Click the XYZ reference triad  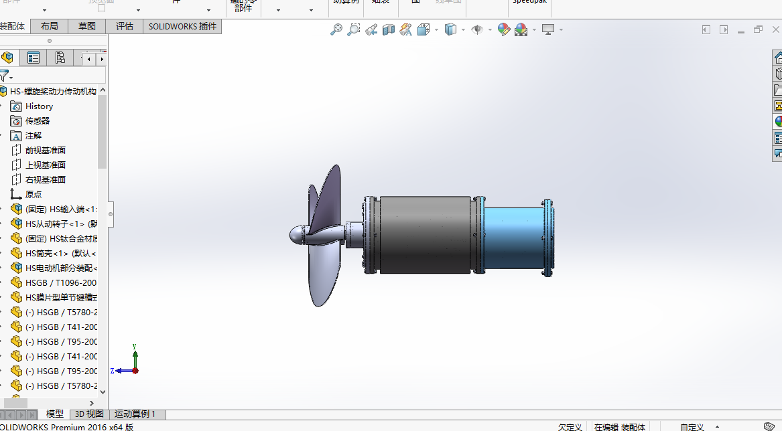(127, 361)
